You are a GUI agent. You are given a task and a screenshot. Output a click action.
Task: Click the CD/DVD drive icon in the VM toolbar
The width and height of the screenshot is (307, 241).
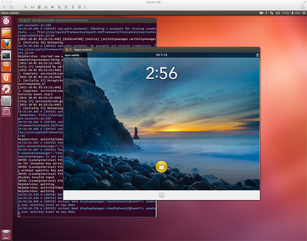coord(45,7)
